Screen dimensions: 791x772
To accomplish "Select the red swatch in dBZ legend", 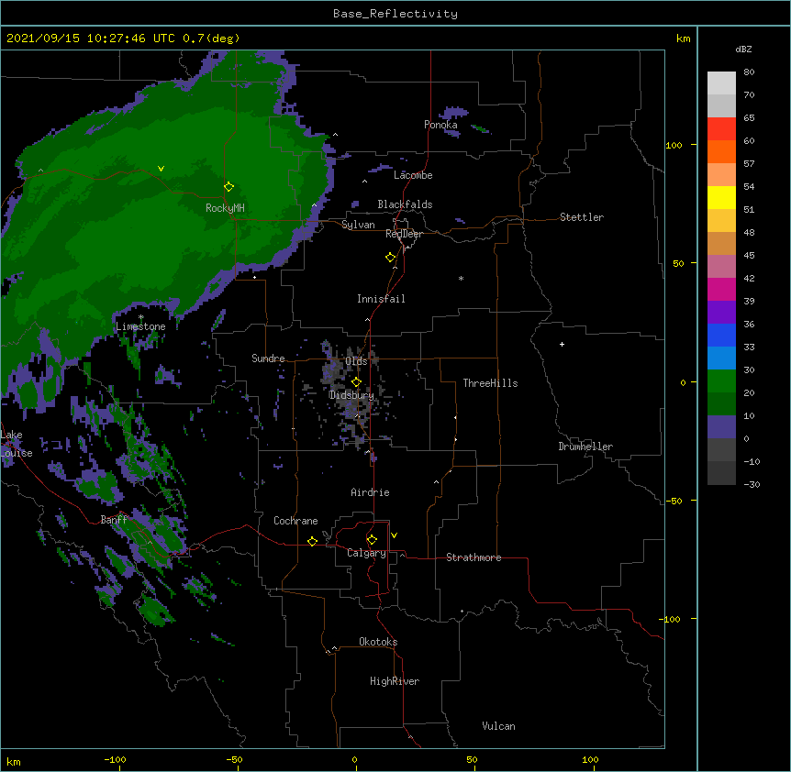I will [x=721, y=128].
